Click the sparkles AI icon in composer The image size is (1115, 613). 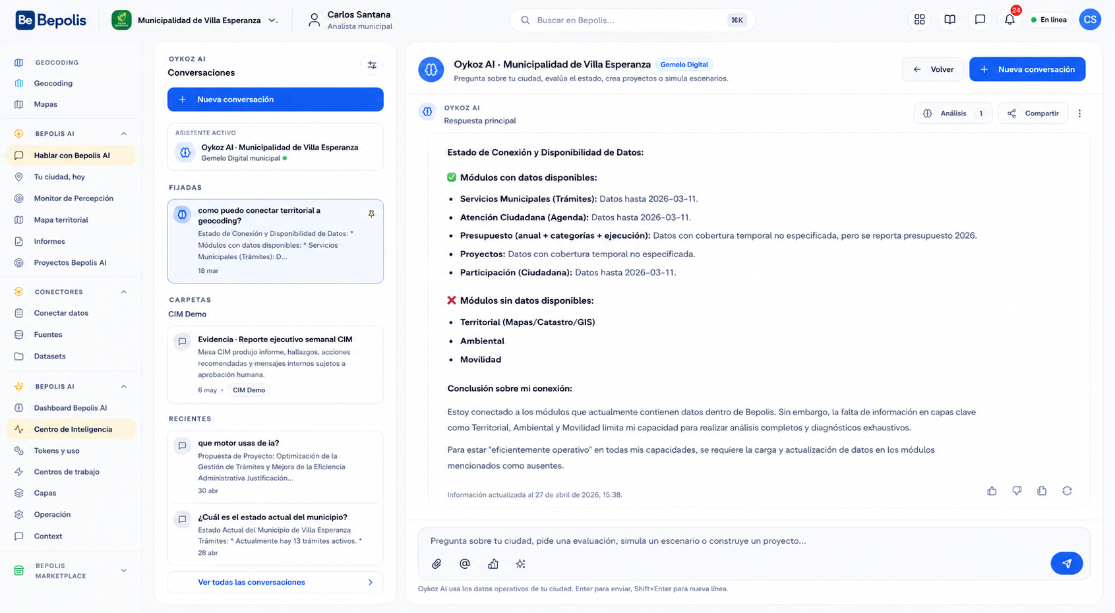click(x=521, y=564)
